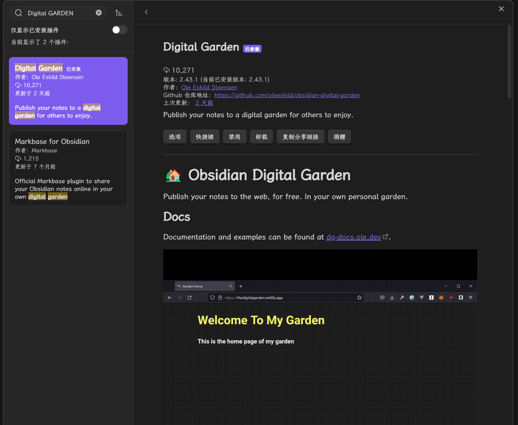Clear the 'Digital GARDEN' search text

tap(99, 13)
